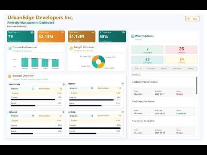Image resolution: width=207 pixels, height=155 pixels.
Task: Click the Total Spent card showing $1.13M
Action: click(82, 37)
